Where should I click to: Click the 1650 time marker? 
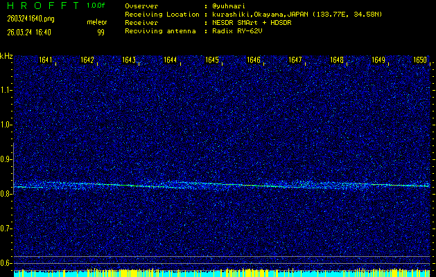coord(420,60)
